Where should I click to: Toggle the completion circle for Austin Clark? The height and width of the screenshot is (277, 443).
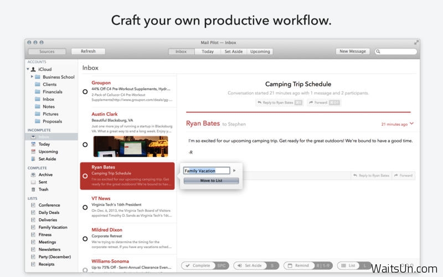click(85, 145)
